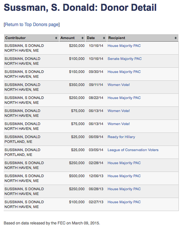This screenshot has height=230, width=194.
Task: Click the Contributor column sort arrows icon
Action: pos(56,38)
